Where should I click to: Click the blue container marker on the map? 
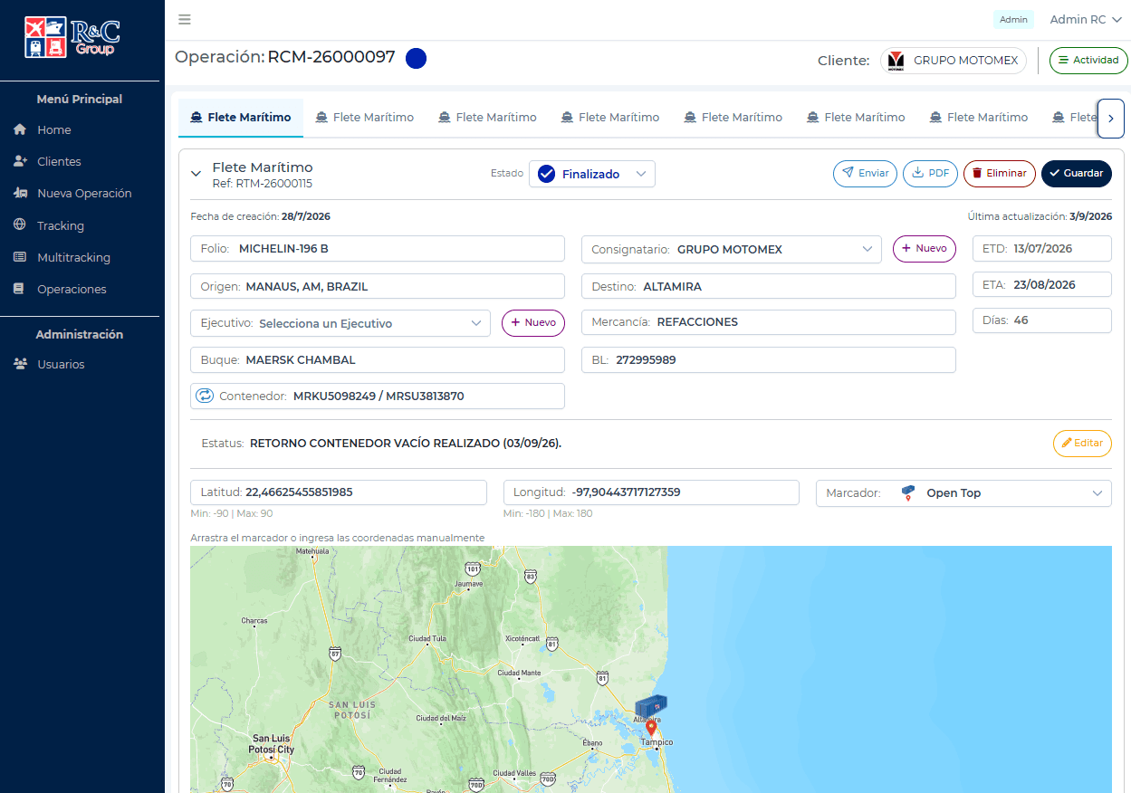(x=650, y=706)
